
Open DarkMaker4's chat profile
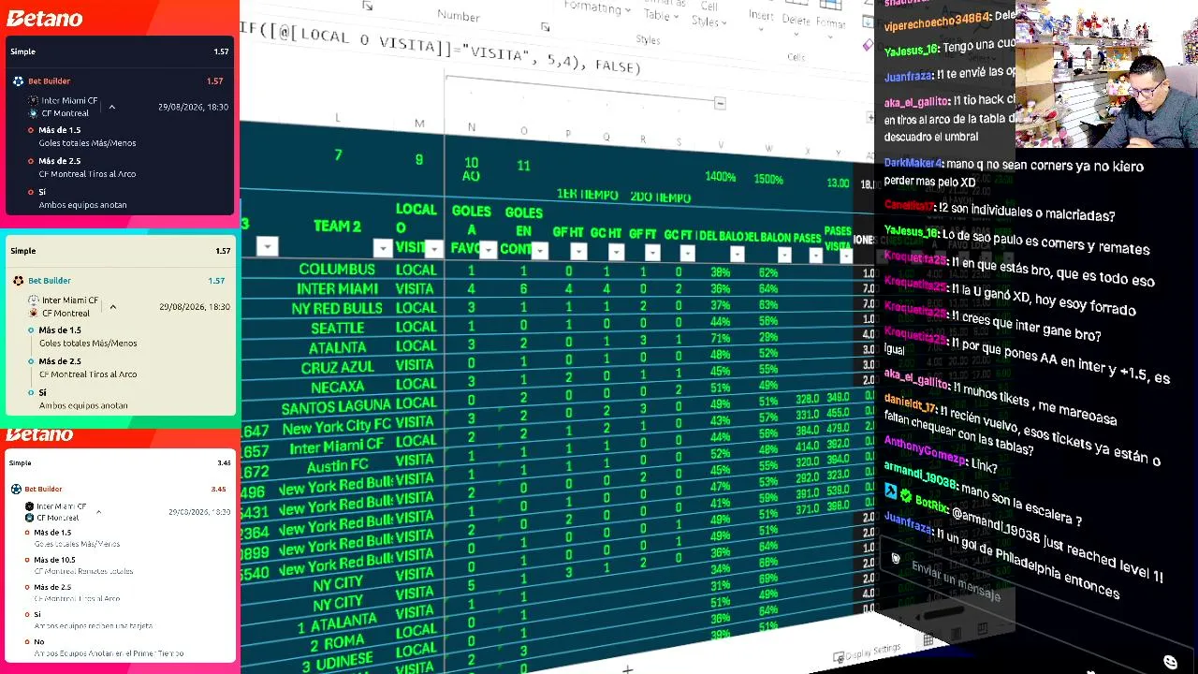point(913,163)
